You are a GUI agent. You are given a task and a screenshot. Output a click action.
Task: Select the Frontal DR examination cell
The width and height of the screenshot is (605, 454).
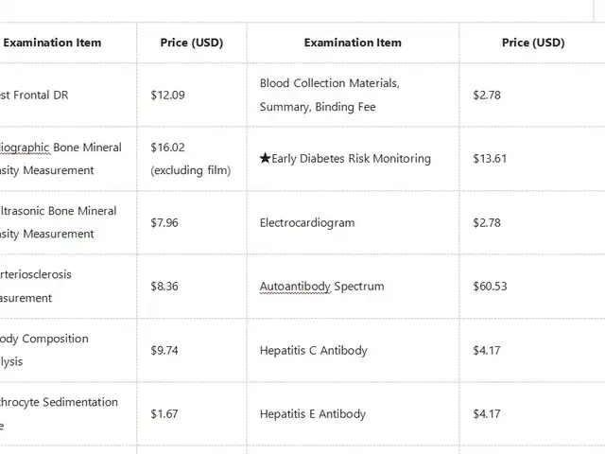(x=38, y=96)
